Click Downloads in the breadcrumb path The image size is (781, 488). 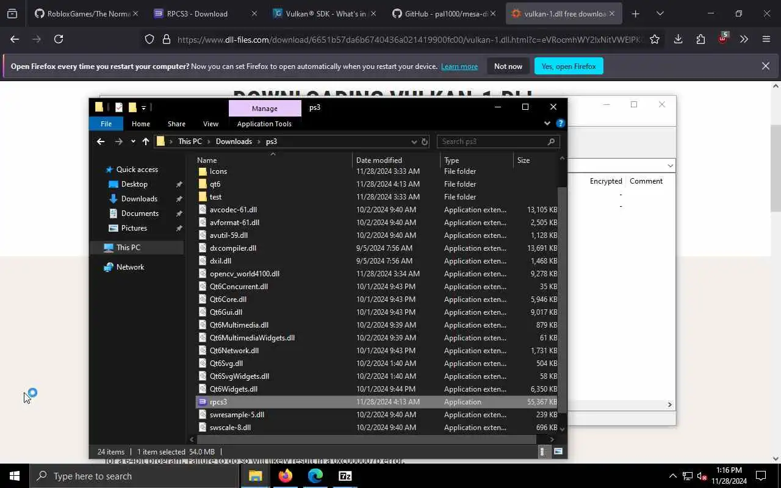point(234,142)
